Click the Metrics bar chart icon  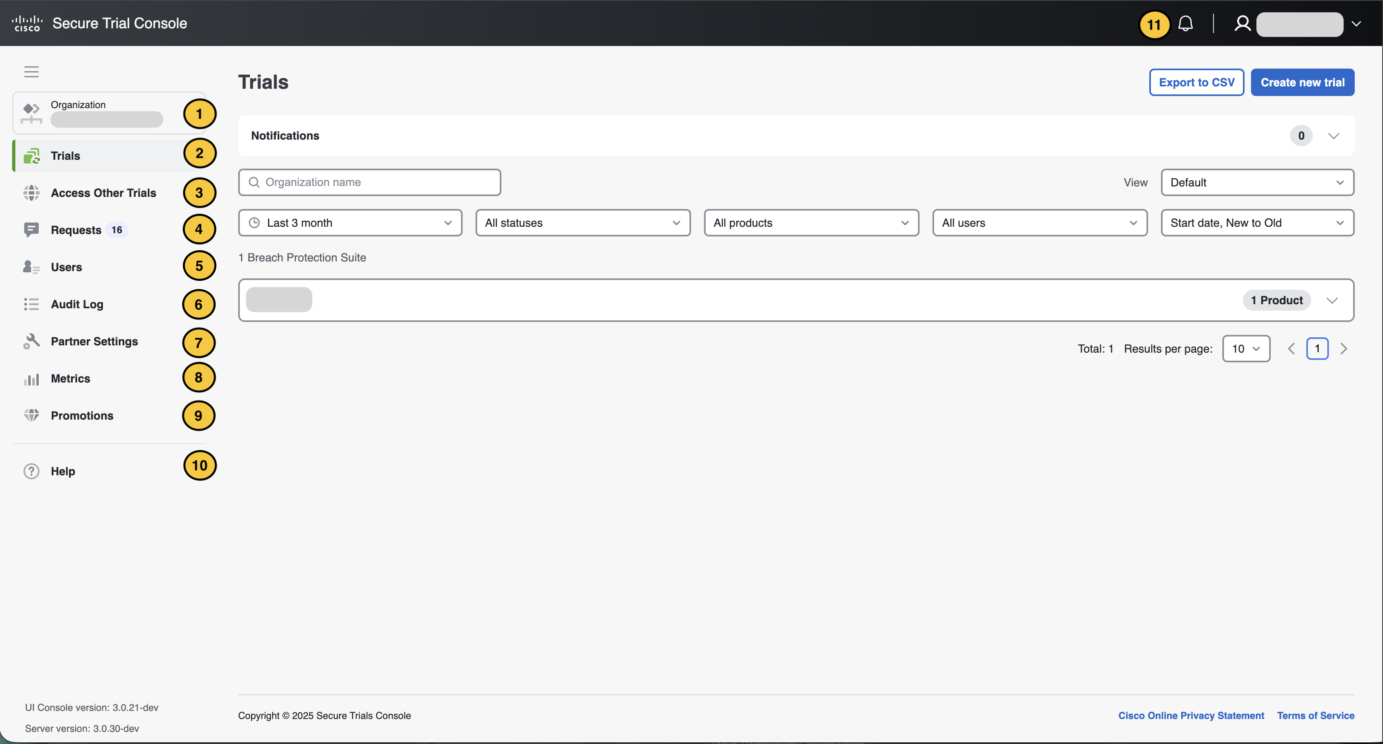tap(31, 379)
